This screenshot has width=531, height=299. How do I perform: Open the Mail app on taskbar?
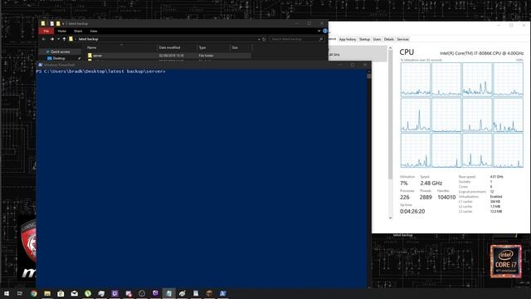(74, 293)
